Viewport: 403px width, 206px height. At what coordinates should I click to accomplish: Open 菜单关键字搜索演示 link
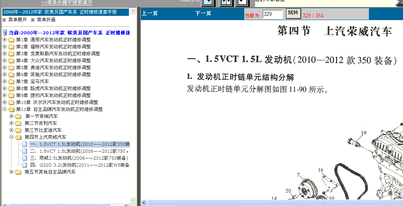[x=67, y=3]
